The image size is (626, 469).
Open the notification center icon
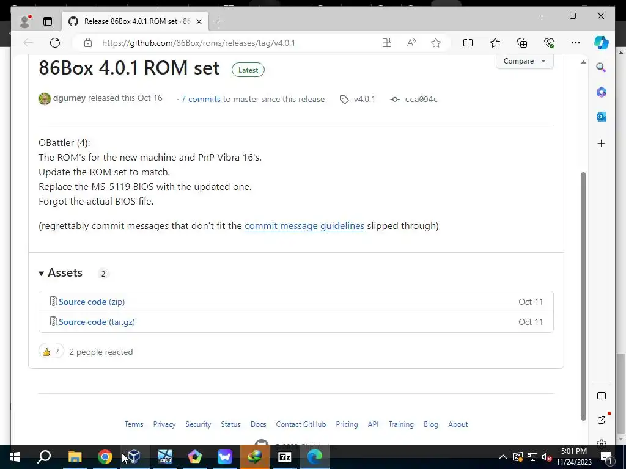pyautogui.click(x=606, y=457)
